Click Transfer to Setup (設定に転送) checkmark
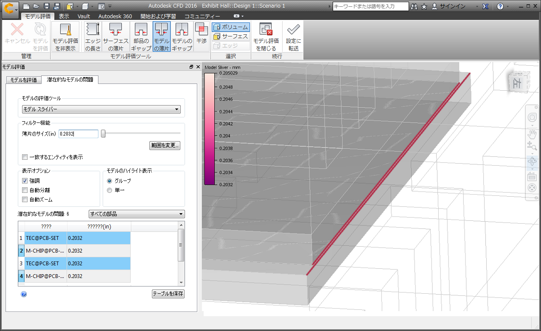This screenshot has height=331, width=541. point(293,37)
